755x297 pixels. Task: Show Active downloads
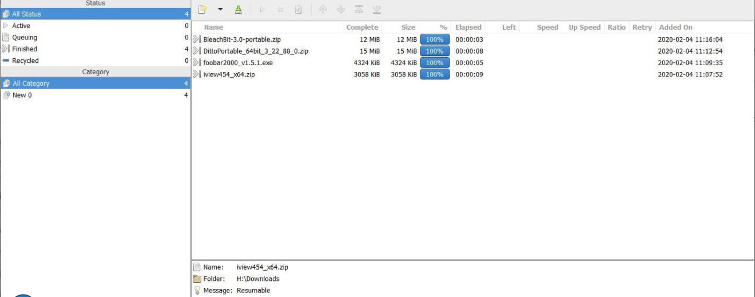point(95,26)
